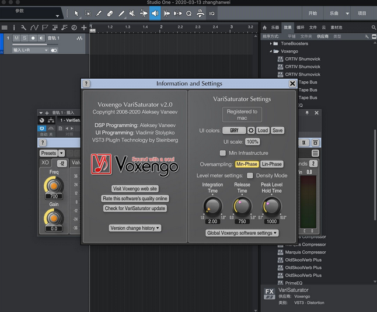Open the browser search magnifier

373,27
